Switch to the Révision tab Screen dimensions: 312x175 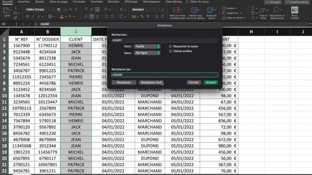[x=114, y=1]
